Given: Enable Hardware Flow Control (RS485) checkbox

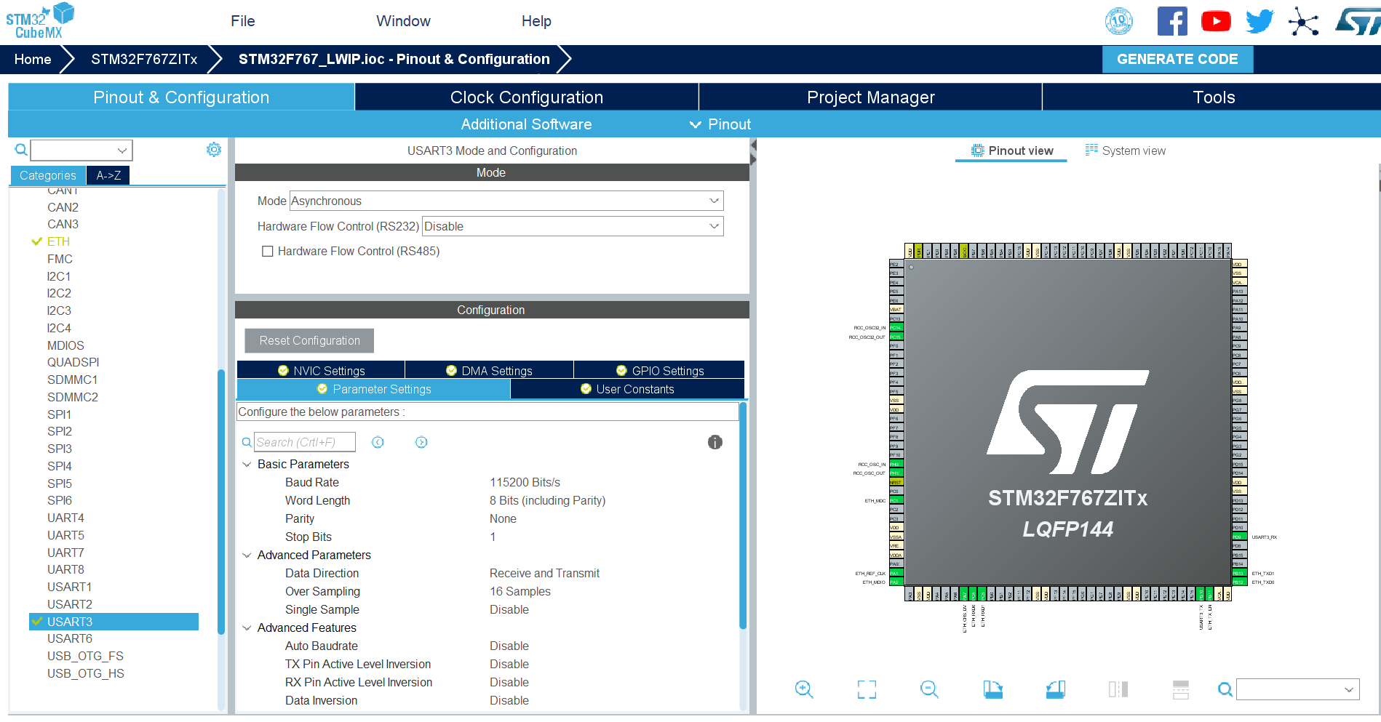Looking at the screenshot, I should pos(267,251).
